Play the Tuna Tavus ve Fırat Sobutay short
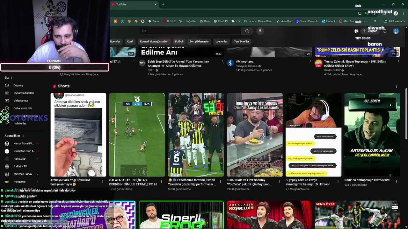Screen dimensions: 408x229 (x=255, y=135)
